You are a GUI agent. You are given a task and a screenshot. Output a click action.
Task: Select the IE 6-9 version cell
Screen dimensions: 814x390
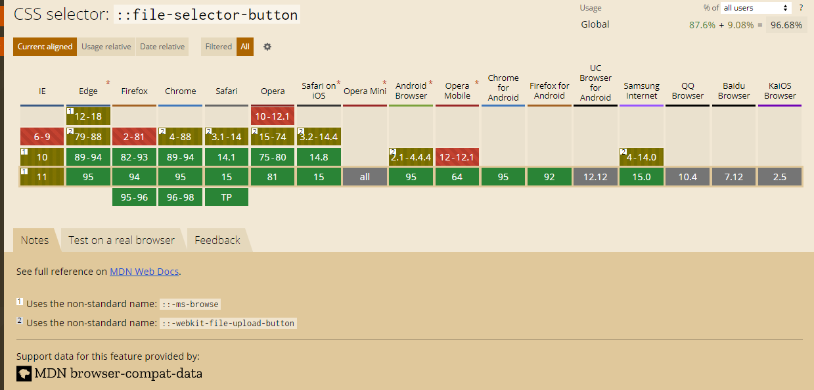pos(42,137)
